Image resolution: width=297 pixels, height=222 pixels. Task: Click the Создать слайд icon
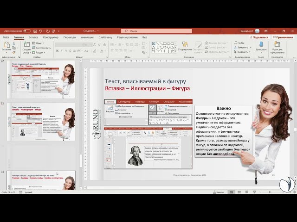click(27, 44)
